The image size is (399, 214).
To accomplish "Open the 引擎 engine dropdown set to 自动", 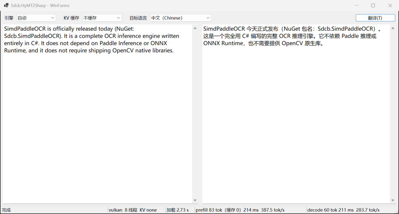I will point(36,18).
